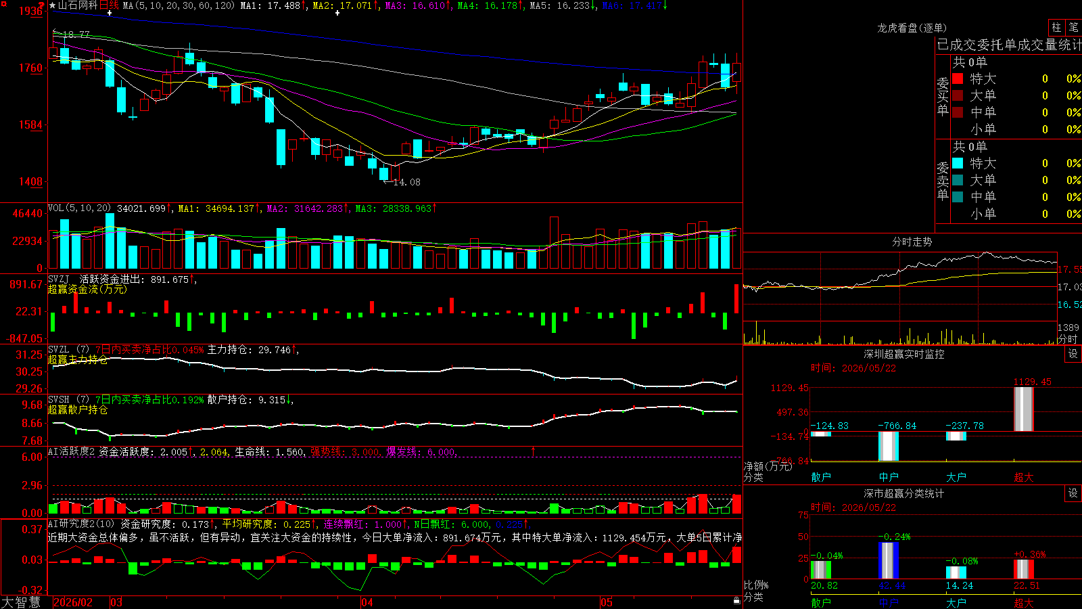This screenshot has height=609, width=1082.
Task: Click the 爆发线: 6.000 label
Action: point(421,452)
